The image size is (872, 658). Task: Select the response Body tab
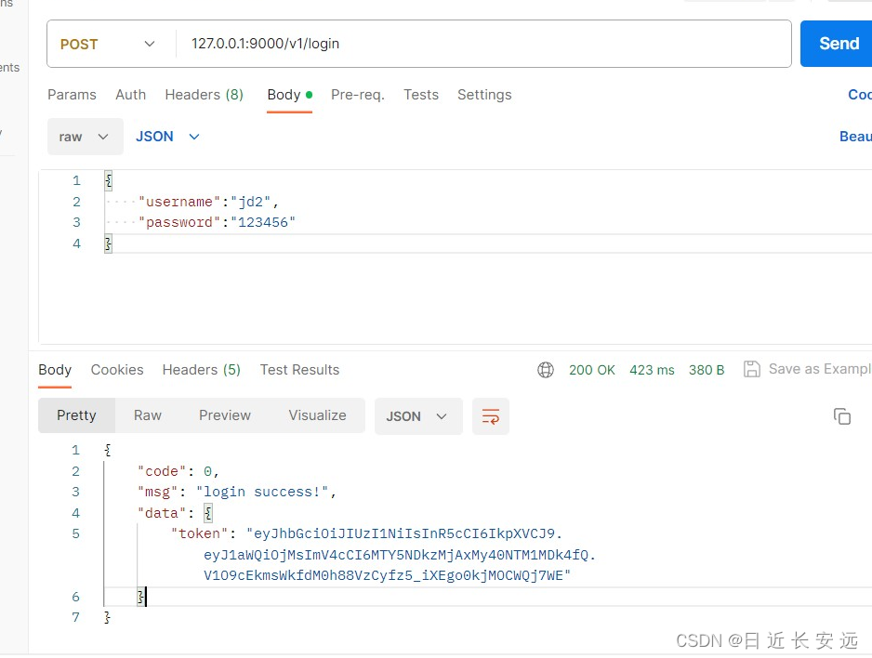[x=55, y=370]
